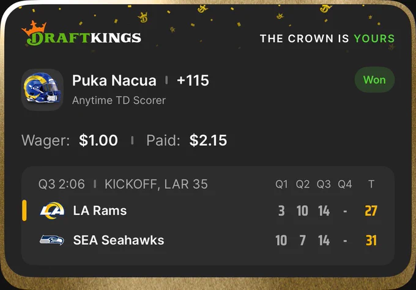The height and width of the screenshot is (290, 416).
Task: Click the DraftKings logo
Action: click(x=81, y=34)
